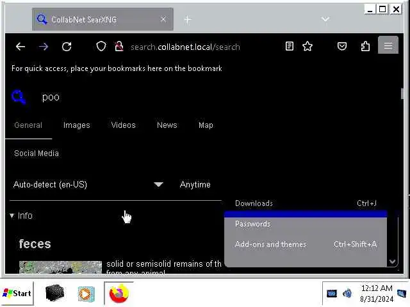Save page to Pocket icon
Image resolution: width=410 pixels, height=307 pixels.
pos(342,47)
